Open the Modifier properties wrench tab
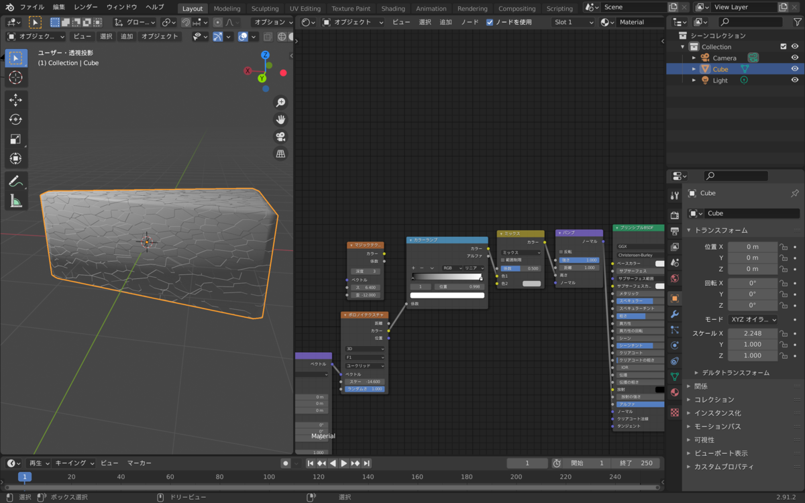The height and width of the screenshot is (503, 805). point(675,314)
